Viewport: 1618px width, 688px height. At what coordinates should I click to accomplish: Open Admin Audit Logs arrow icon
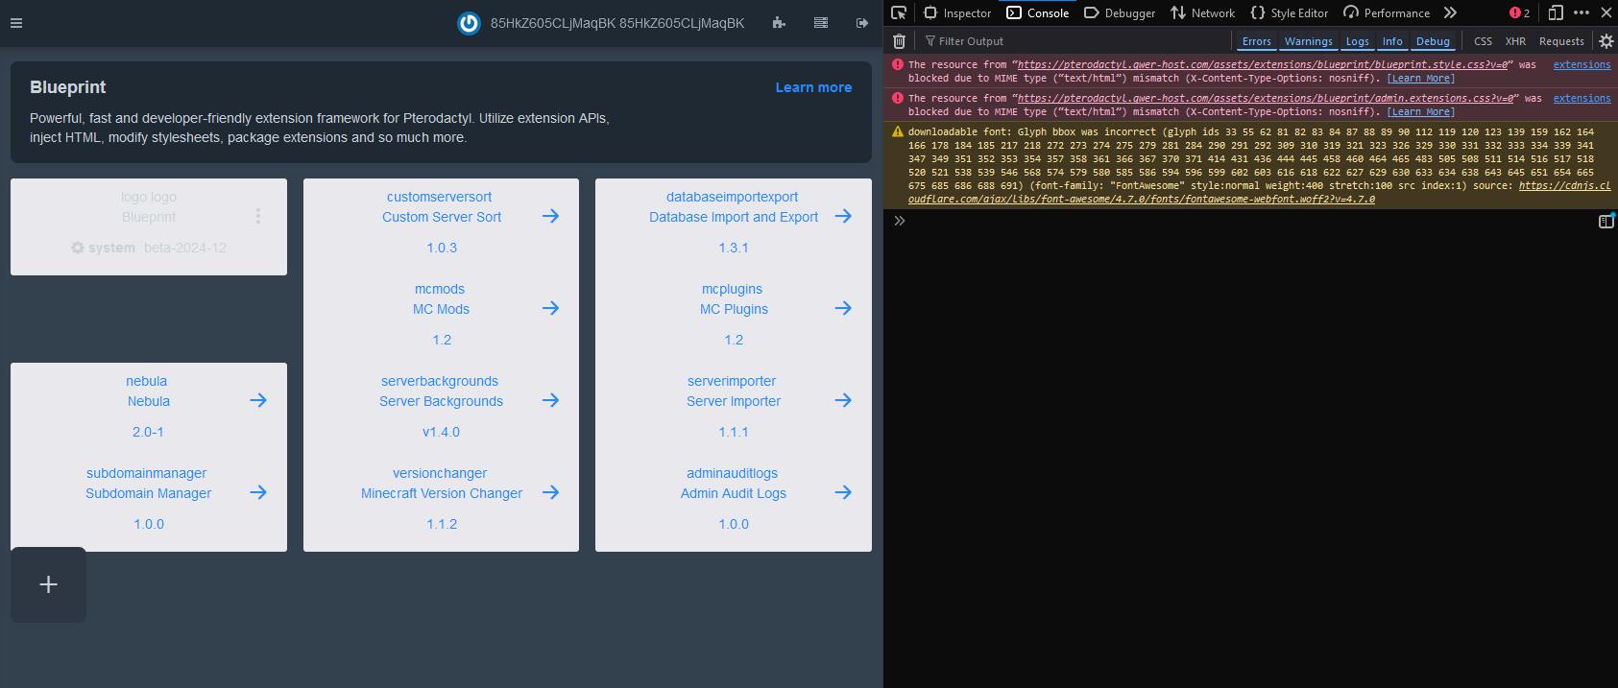coord(843,492)
